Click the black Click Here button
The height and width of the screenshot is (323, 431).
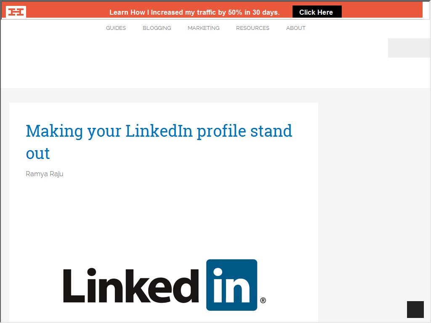coord(317,12)
